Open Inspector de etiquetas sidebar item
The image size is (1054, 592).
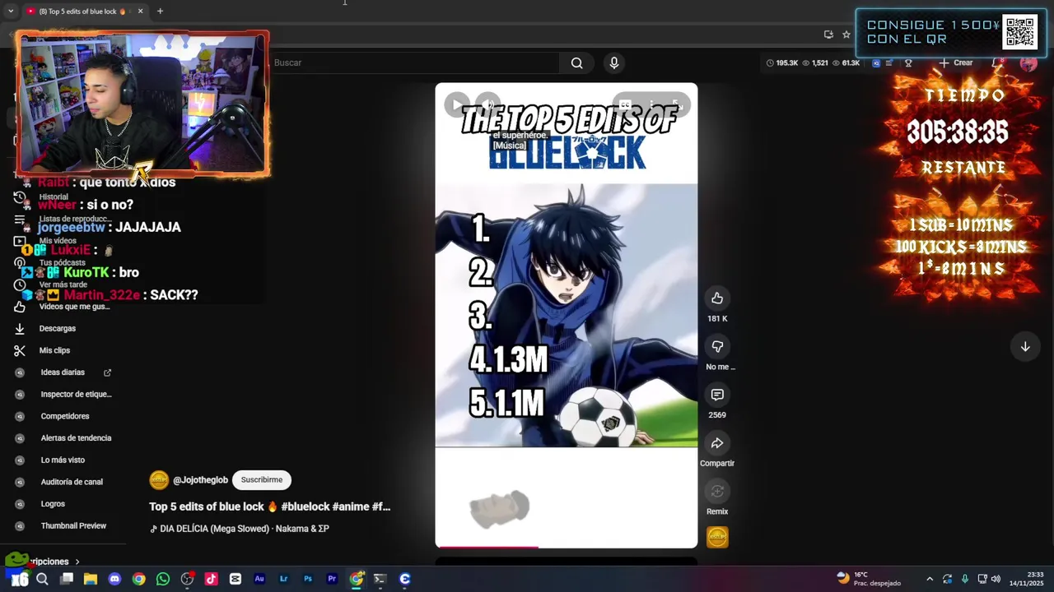[x=76, y=395]
